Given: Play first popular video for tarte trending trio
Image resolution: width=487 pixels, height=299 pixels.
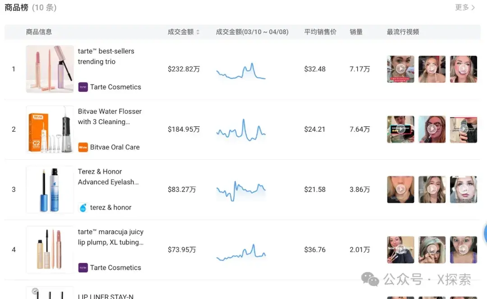Looking at the screenshot, I should [x=401, y=69].
